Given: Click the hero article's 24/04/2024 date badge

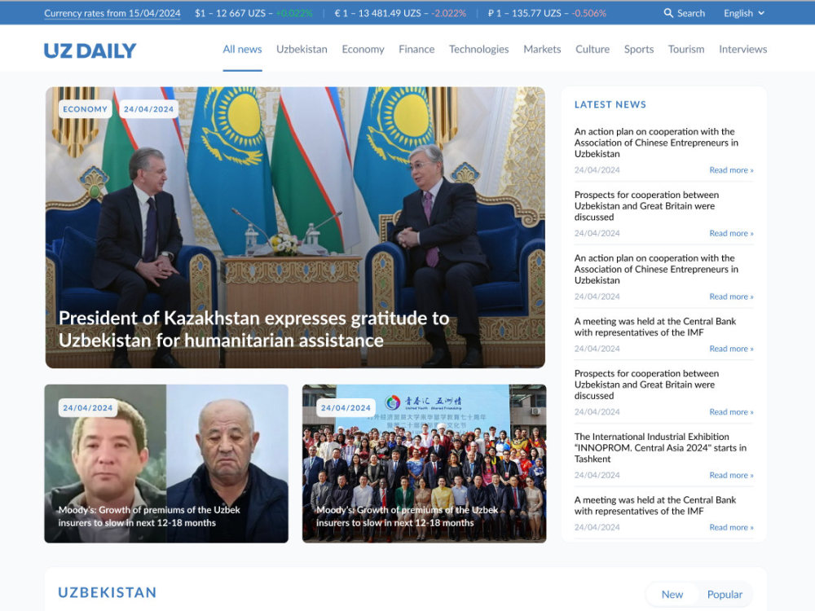Looking at the screenshot, I should pyautogui.click(x=148, y=109).
